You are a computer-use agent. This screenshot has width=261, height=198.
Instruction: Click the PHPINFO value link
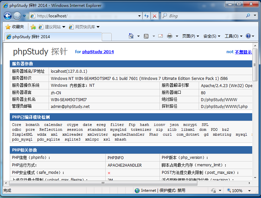[115, 158]
